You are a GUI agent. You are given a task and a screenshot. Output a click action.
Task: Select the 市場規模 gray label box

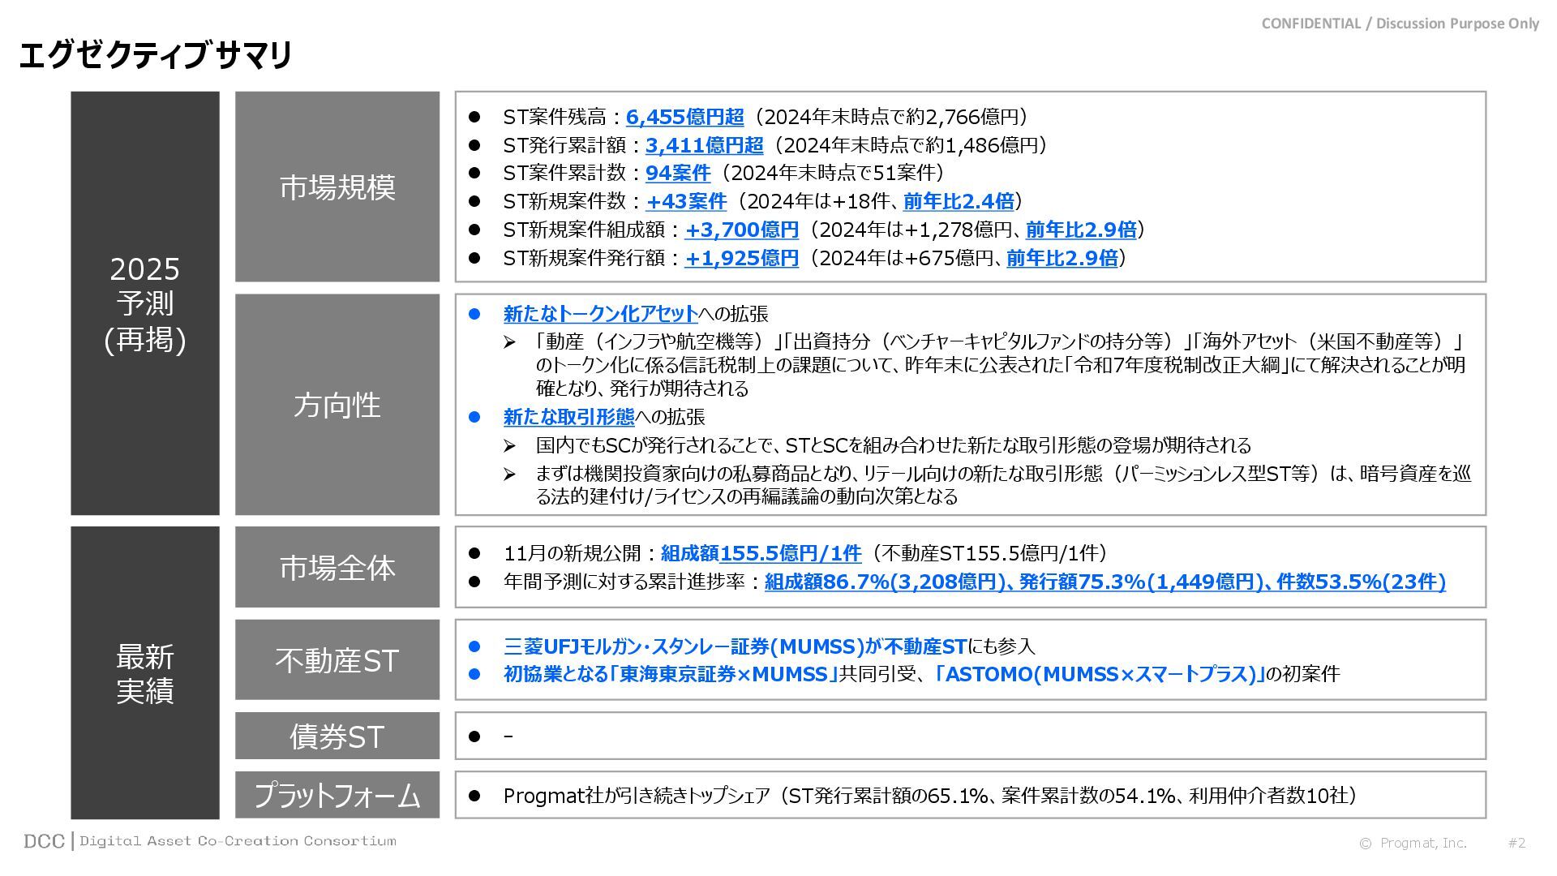(337, 187)
